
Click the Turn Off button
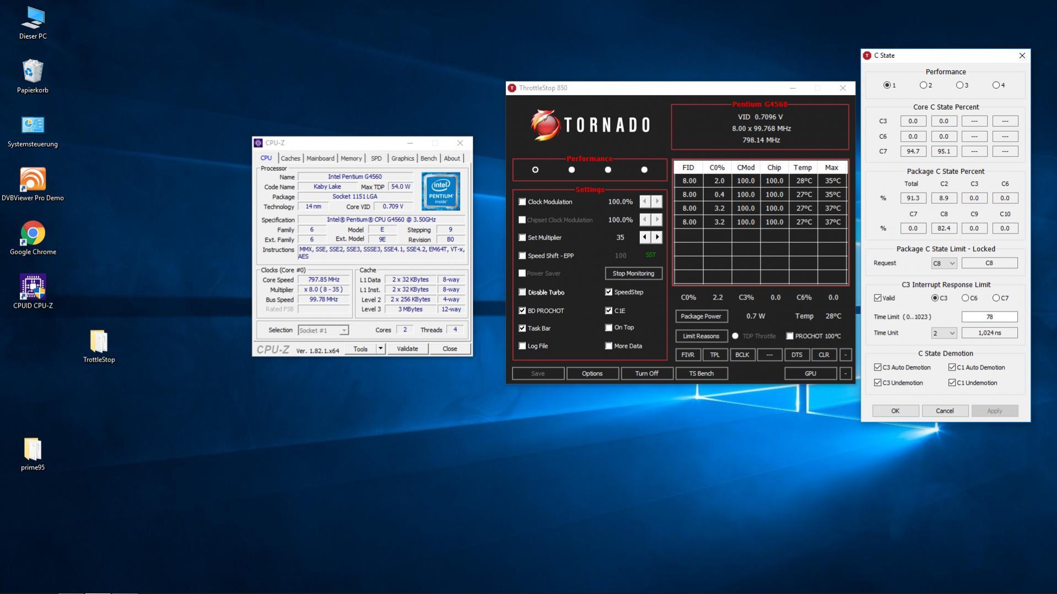pos(646,374)
